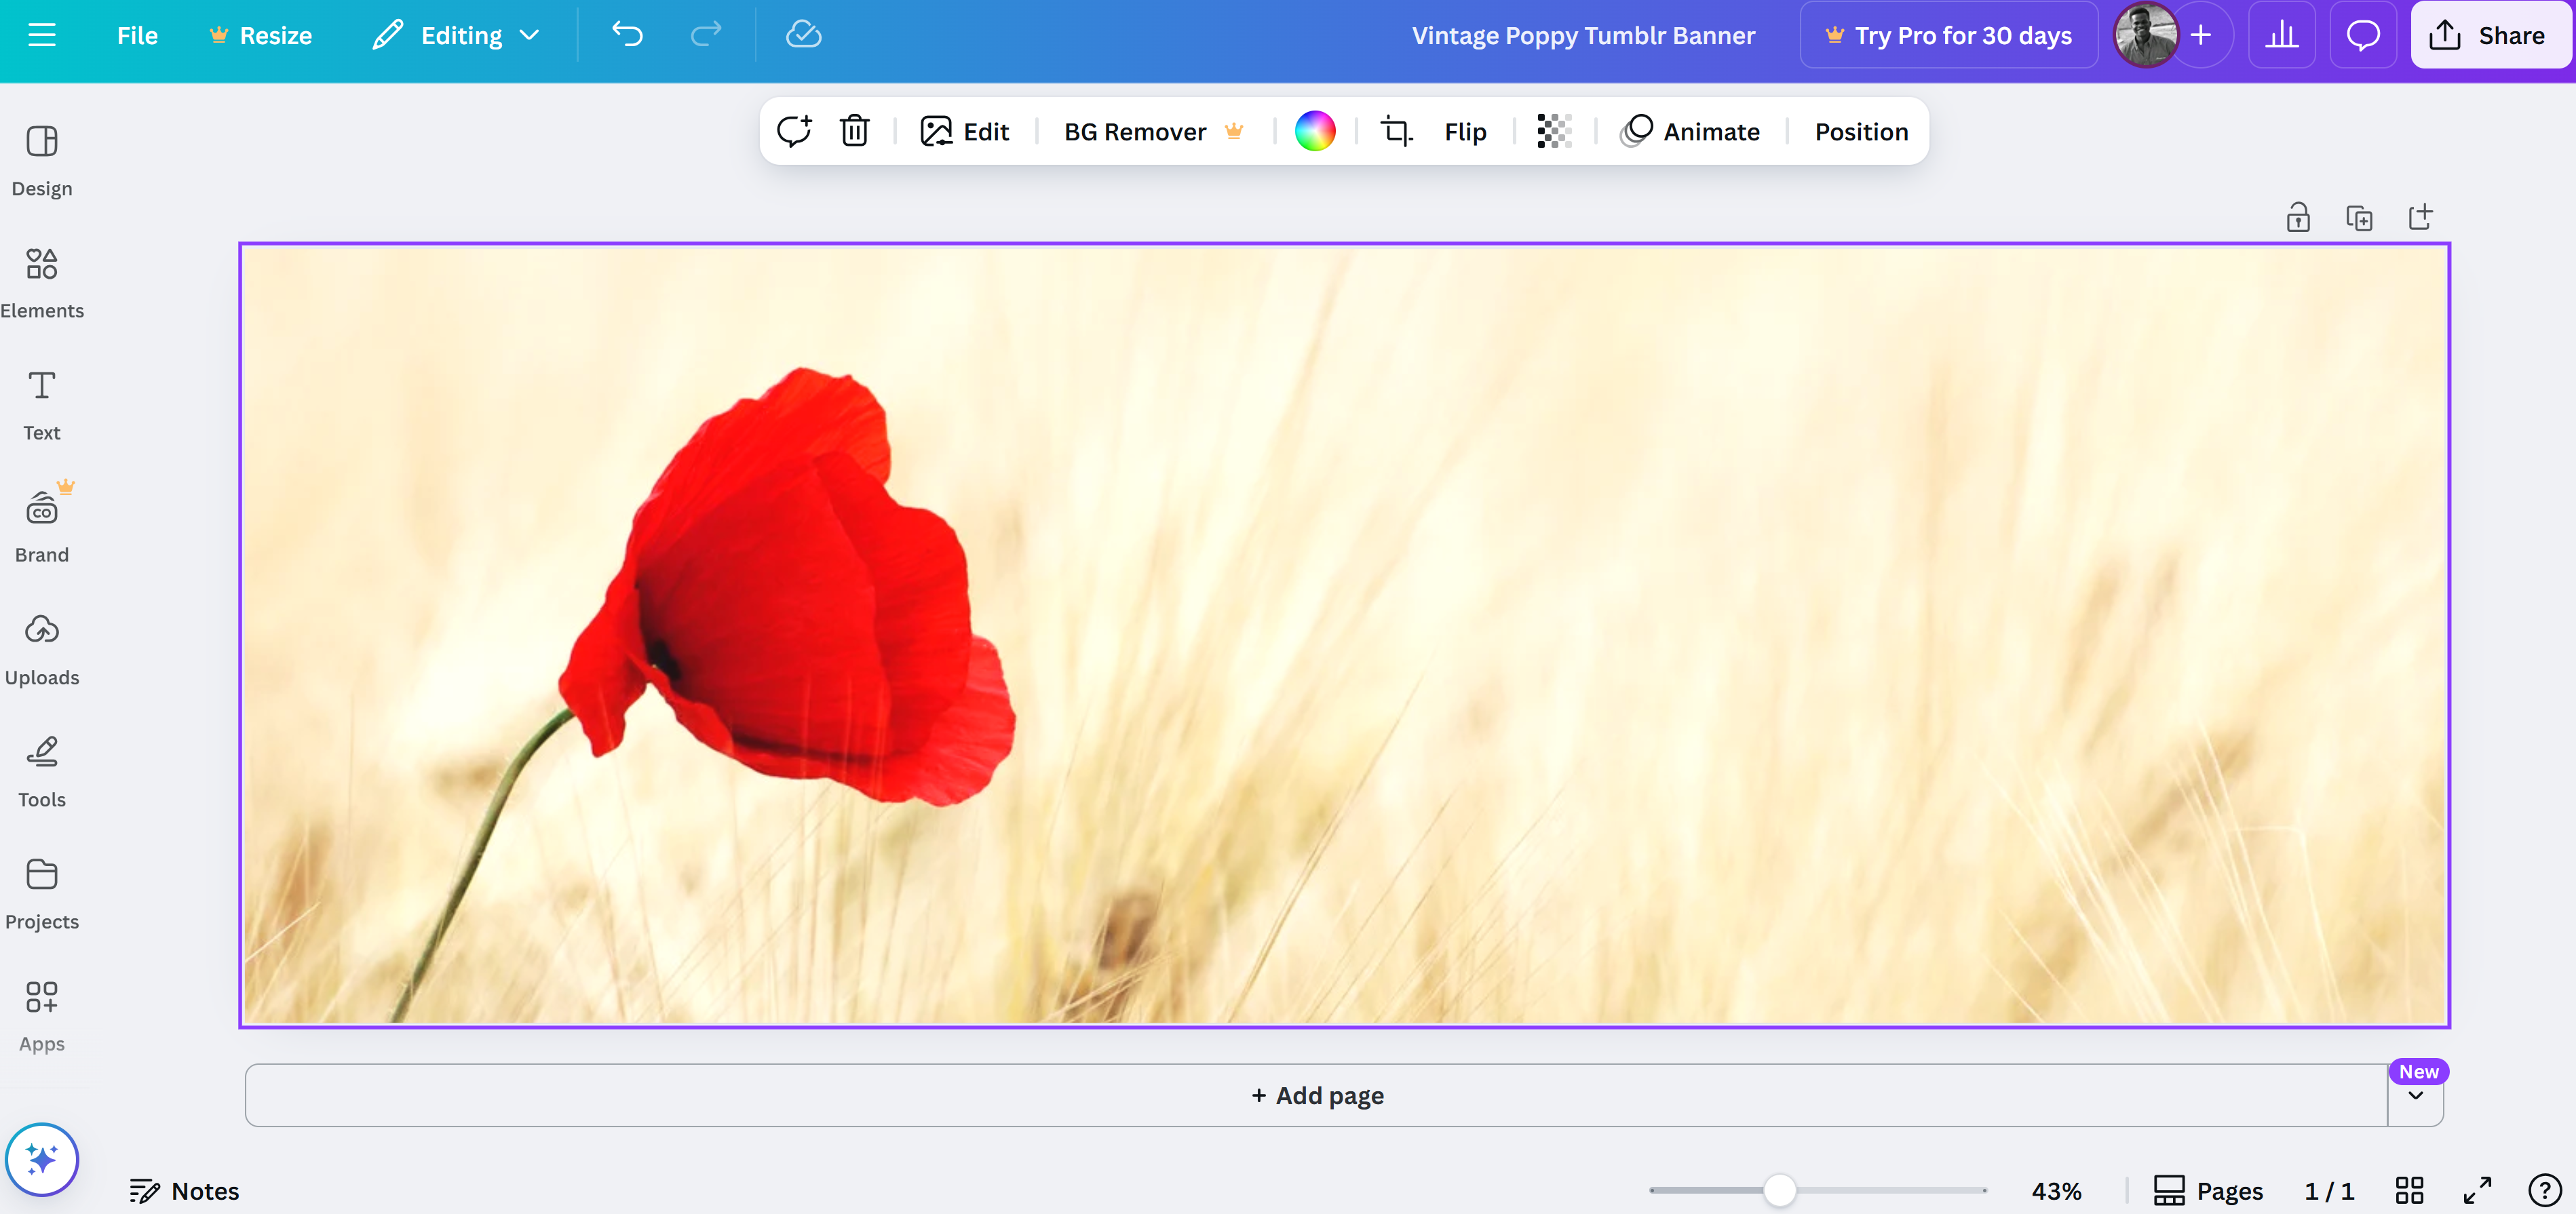Open the Canva AI assistant sparkle button
Screen dimensions: 2576x1214
click(x=42, y=1159)
